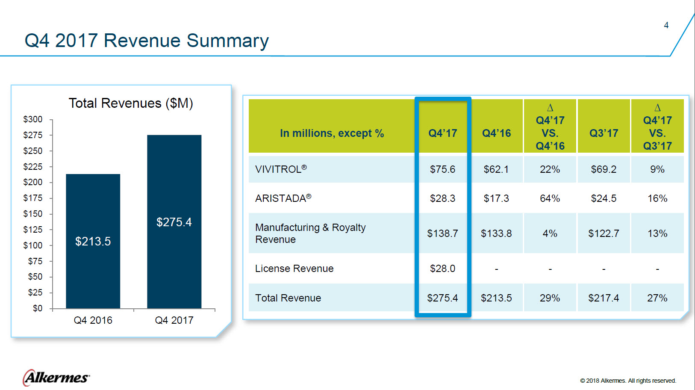Screen dimensions: 695x390
Task: Click the 13% change cell
Action: click(x=657, y=233)
